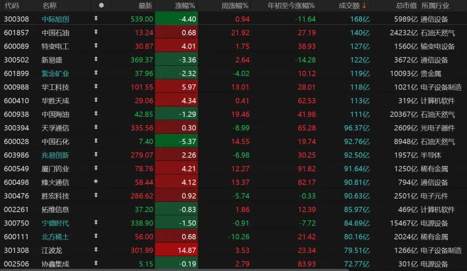Click marker icon in 中国石油 row

point(96,32)
